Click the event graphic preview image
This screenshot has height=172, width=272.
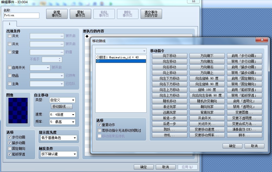coord(18,111)
